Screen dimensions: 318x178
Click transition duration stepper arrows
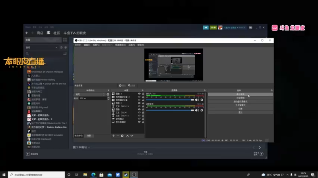108,98
